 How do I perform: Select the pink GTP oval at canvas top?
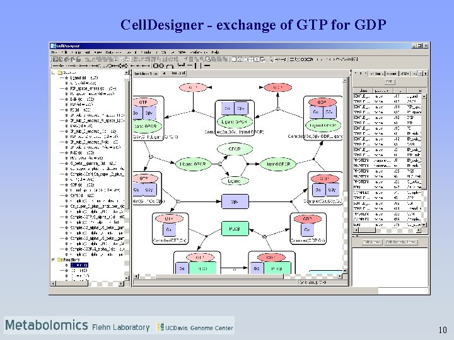tap(193, 88)
